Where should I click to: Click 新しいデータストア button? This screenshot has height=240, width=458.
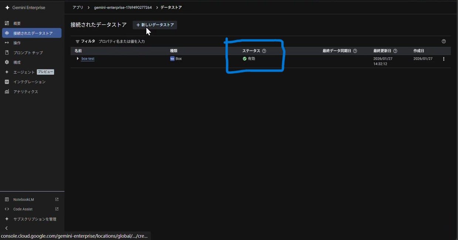click(x=155, y=25)
